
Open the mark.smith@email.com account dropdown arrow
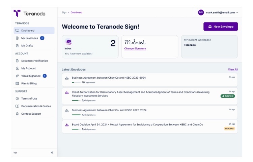tap(237, 12)
